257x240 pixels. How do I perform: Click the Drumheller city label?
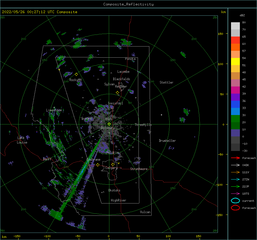(x=167, y=141)
